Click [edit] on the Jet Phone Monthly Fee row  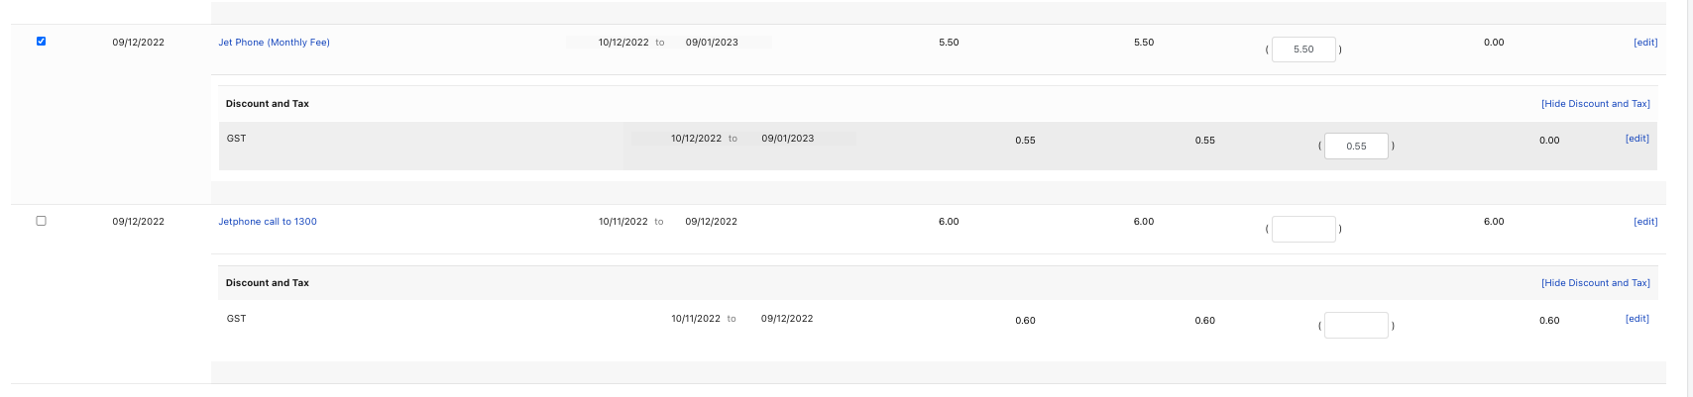coord(1645,43)
